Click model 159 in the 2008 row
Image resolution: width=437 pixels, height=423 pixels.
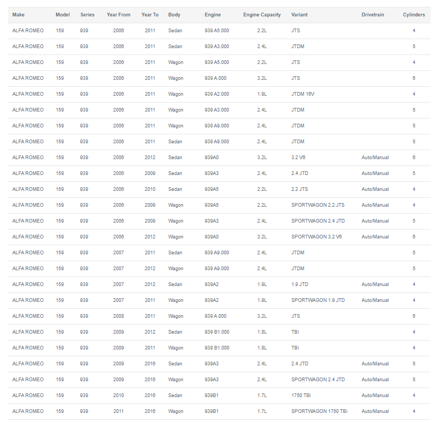point(60,316)
